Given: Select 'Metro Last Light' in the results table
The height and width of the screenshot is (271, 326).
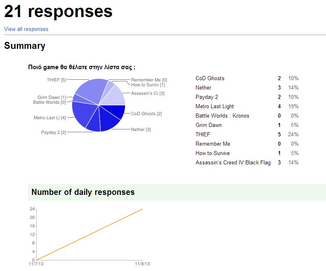Looking at the screenshot, I should click(215, 106).
